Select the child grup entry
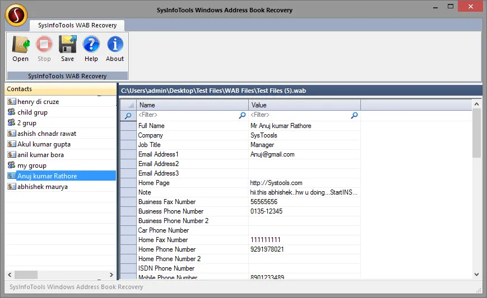487x298 pixels. [33, 112]
